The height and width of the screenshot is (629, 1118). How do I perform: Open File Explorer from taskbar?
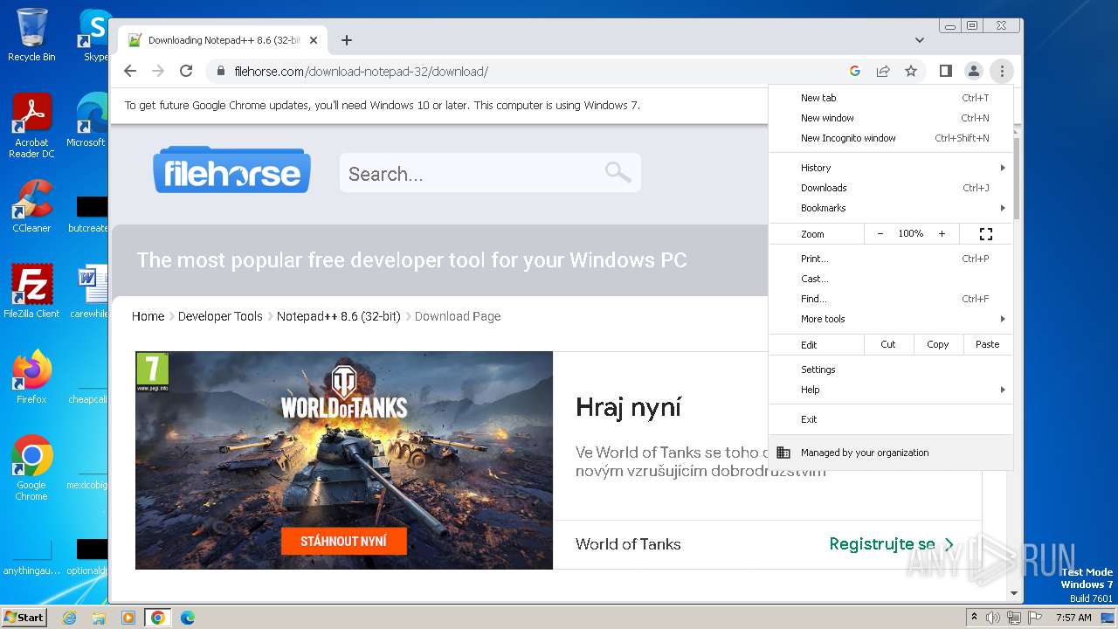tap(99, 618)
